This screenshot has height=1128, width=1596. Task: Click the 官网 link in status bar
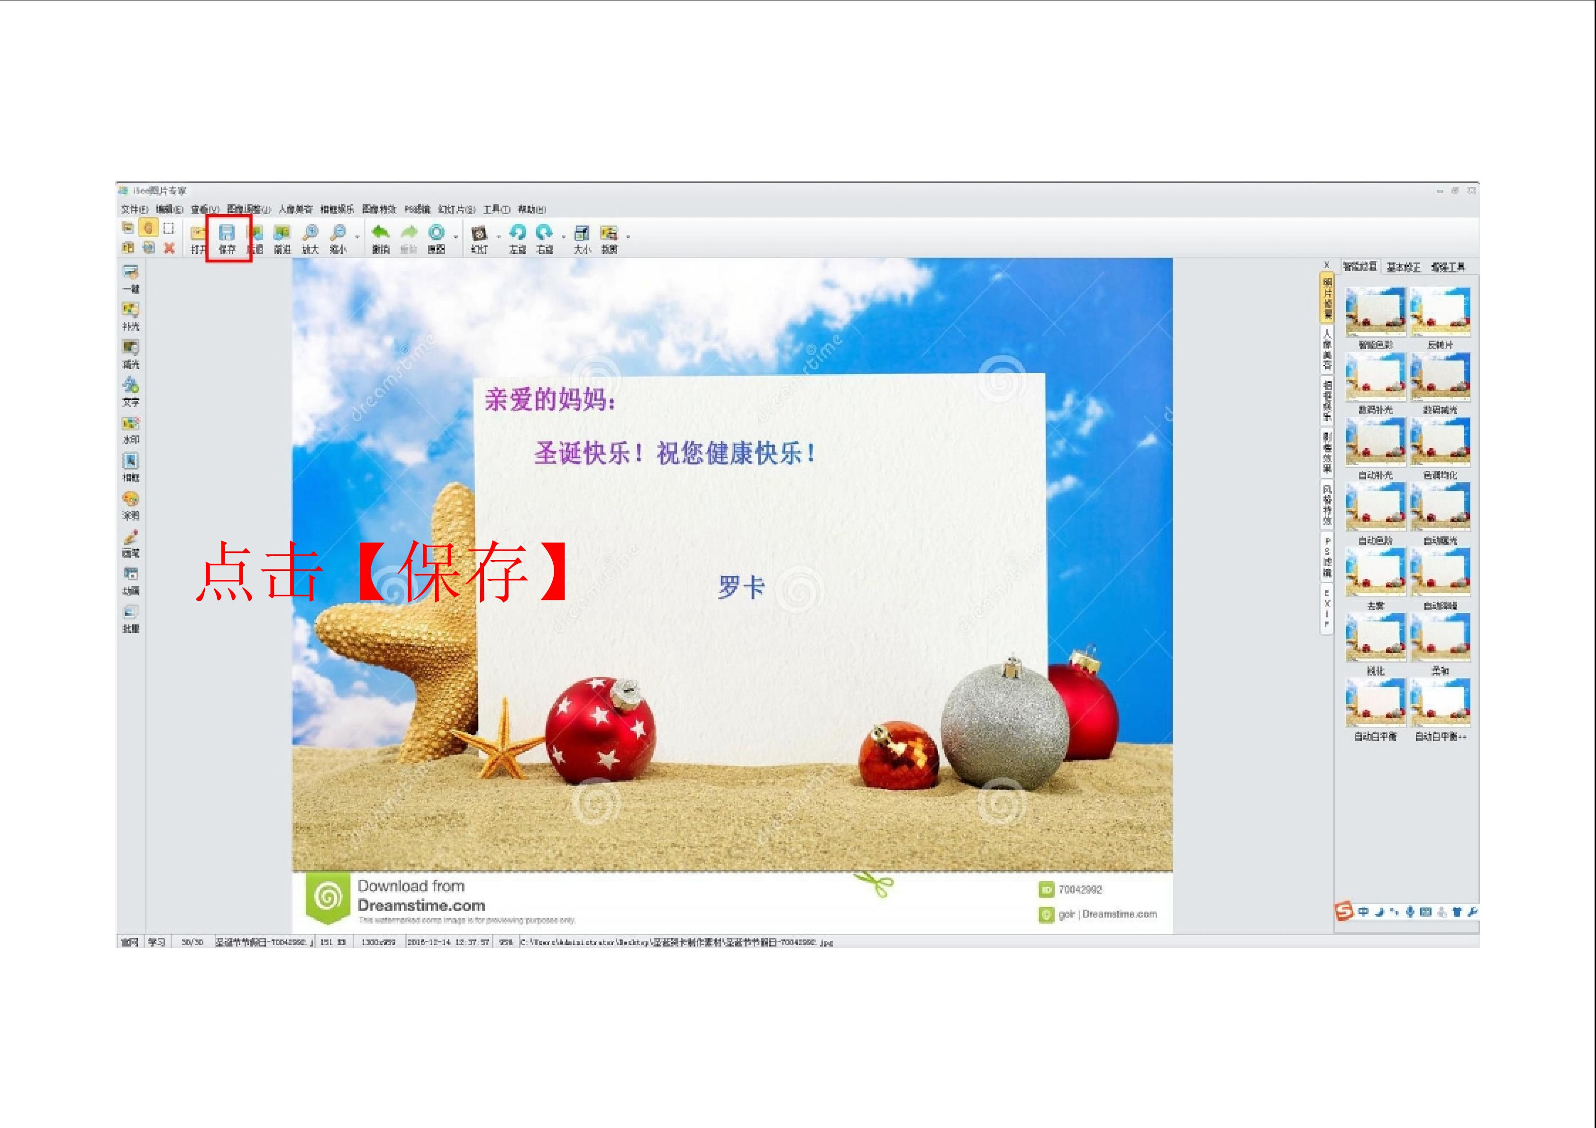130,943
